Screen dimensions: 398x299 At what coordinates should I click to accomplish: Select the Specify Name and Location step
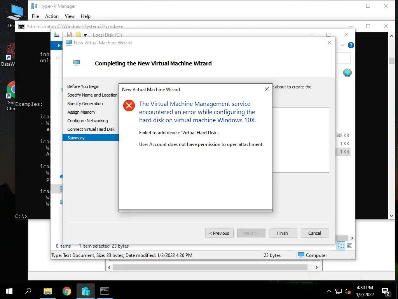point(92,95)
